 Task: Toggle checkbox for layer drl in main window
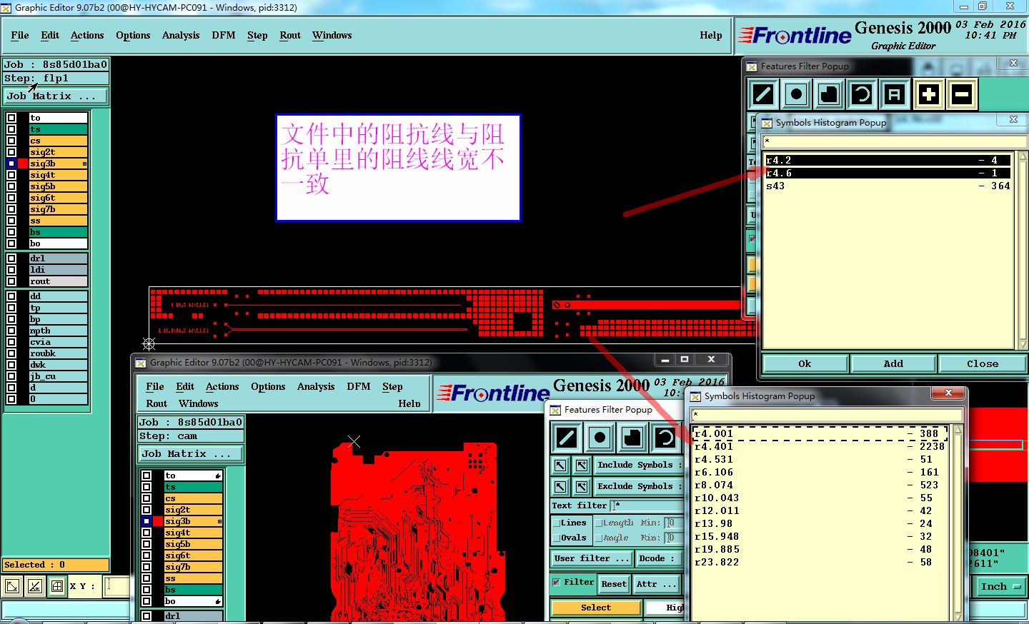[x=11, y=258]
